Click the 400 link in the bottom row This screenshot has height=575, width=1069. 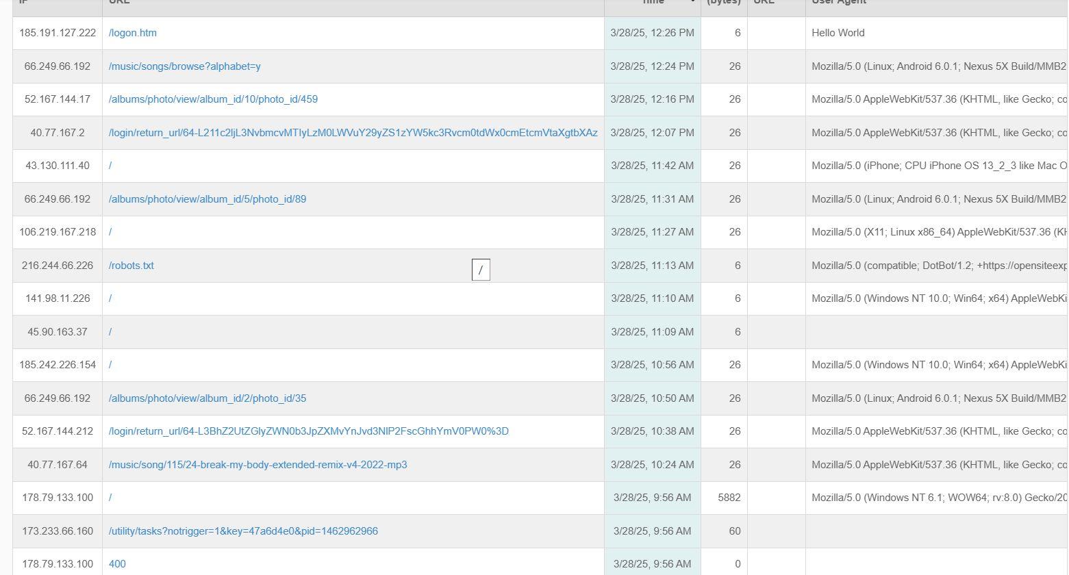coord(117,564)
